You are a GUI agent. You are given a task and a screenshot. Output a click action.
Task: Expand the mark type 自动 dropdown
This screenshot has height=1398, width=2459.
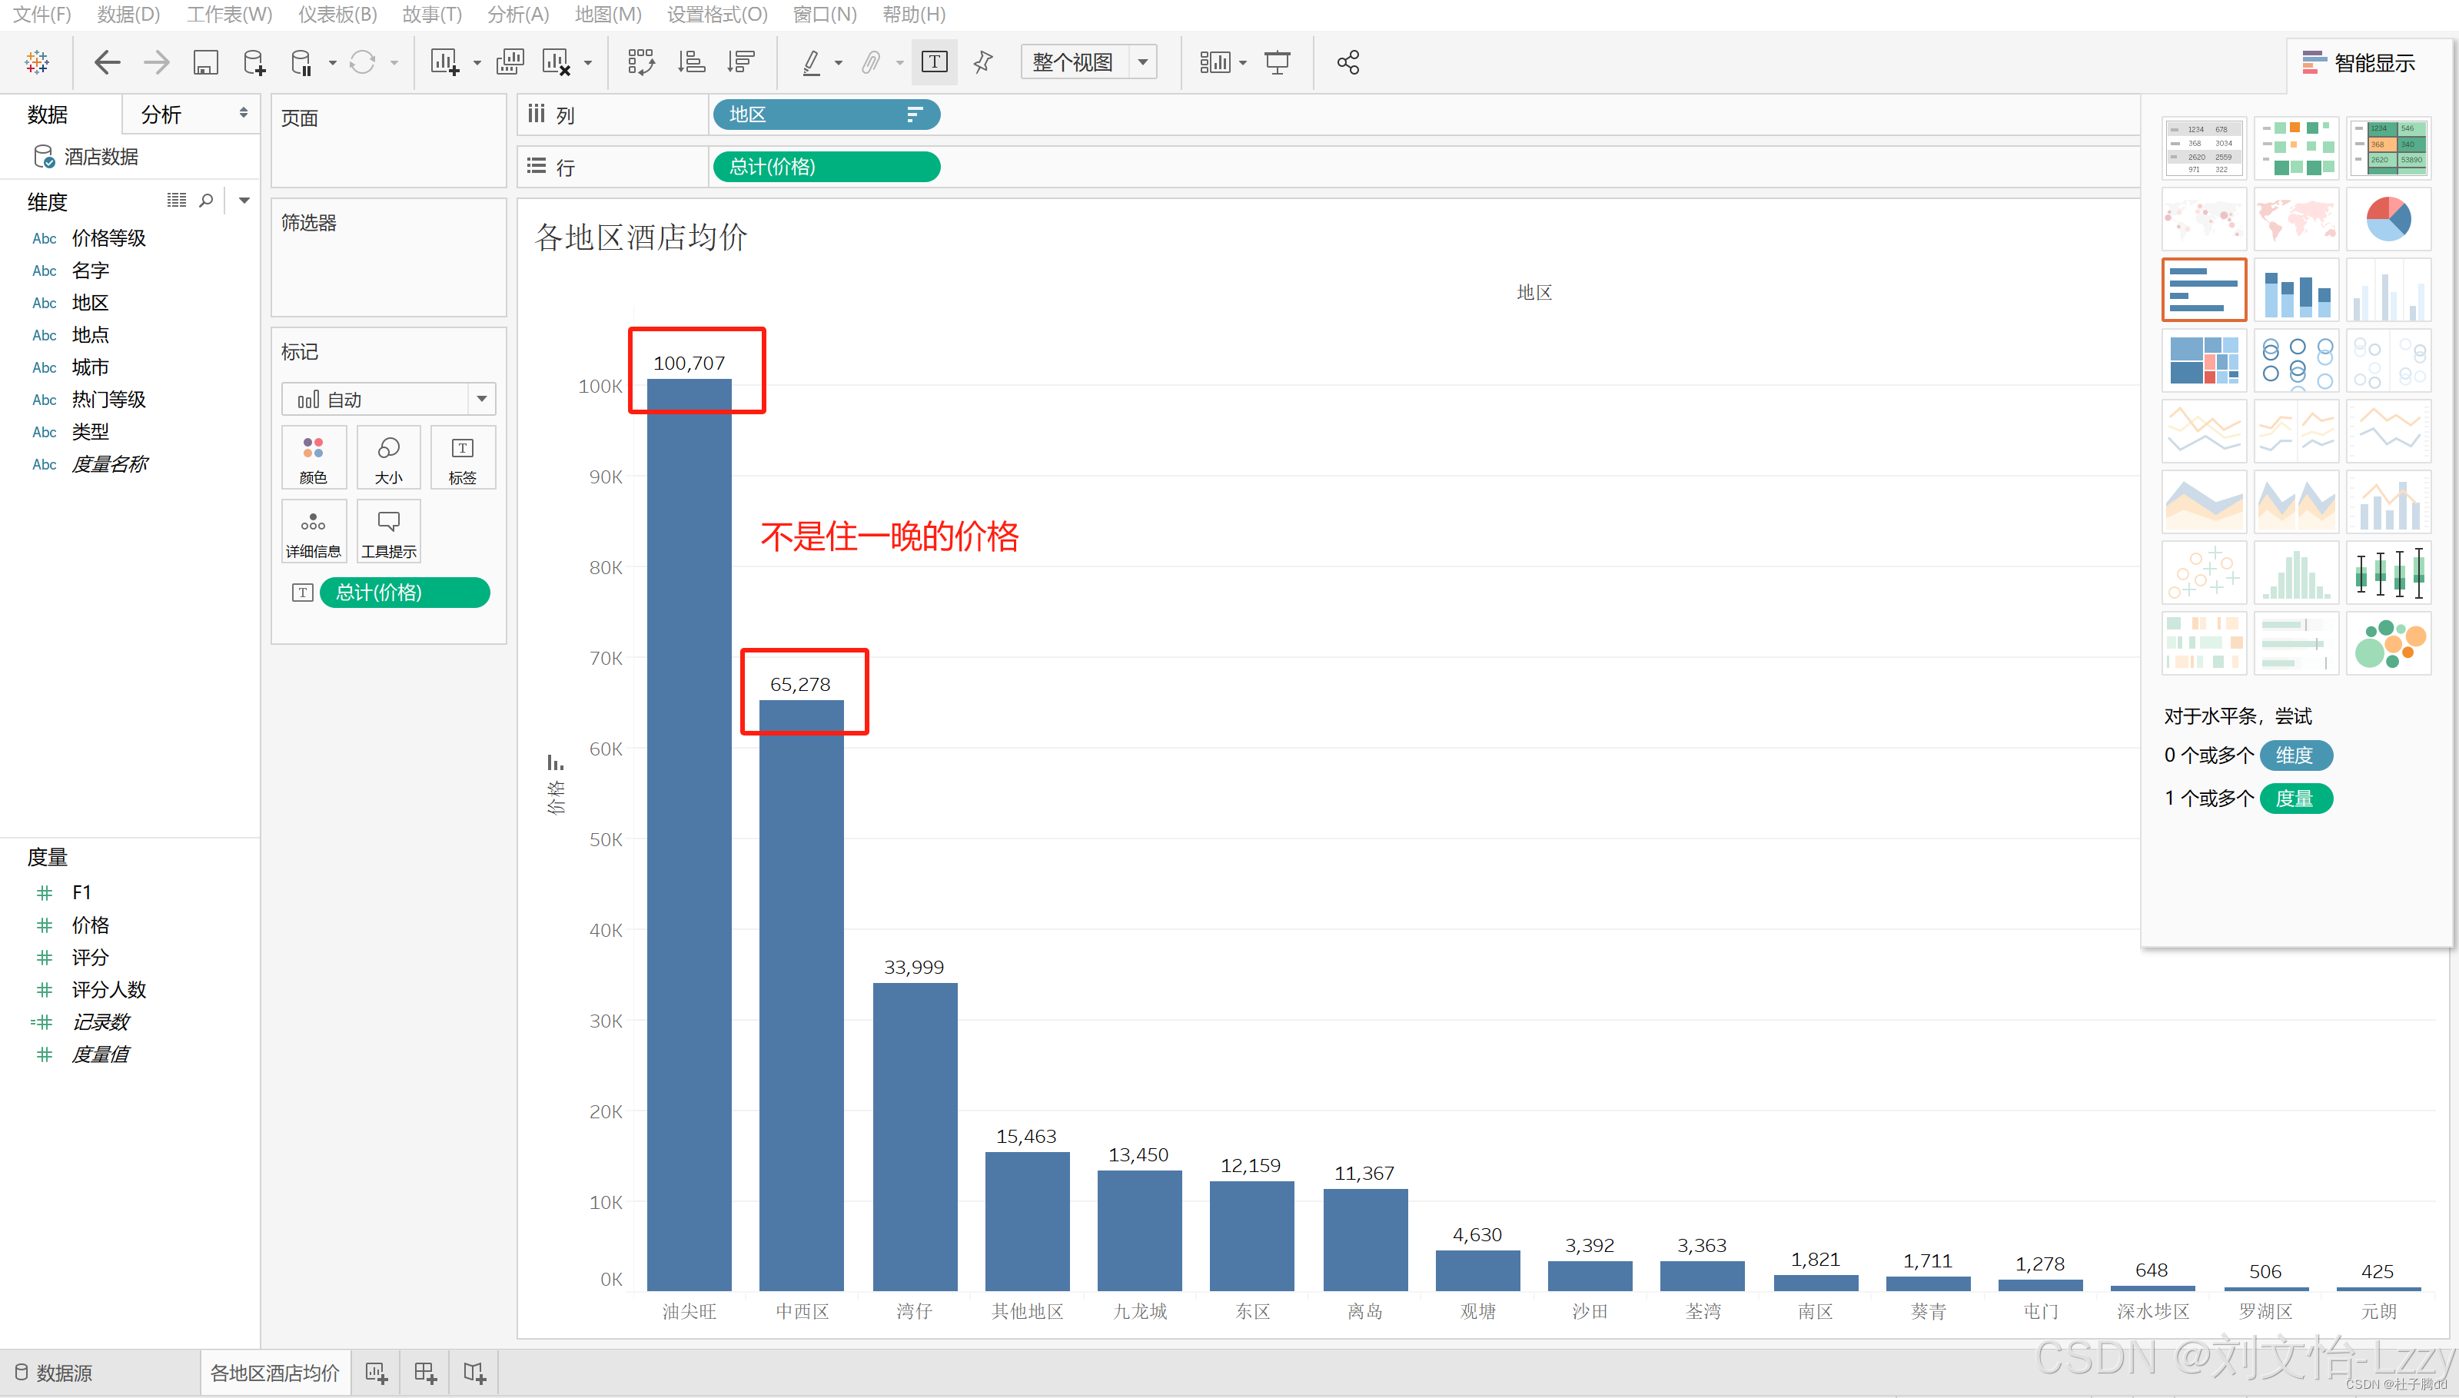tap(482, 400)
